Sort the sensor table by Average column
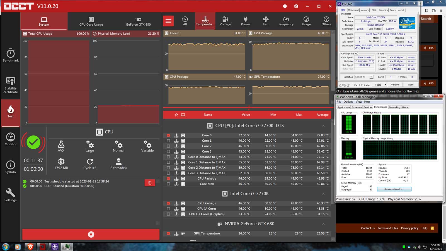This screenshot has height=251, width=446. pos(323,115)
